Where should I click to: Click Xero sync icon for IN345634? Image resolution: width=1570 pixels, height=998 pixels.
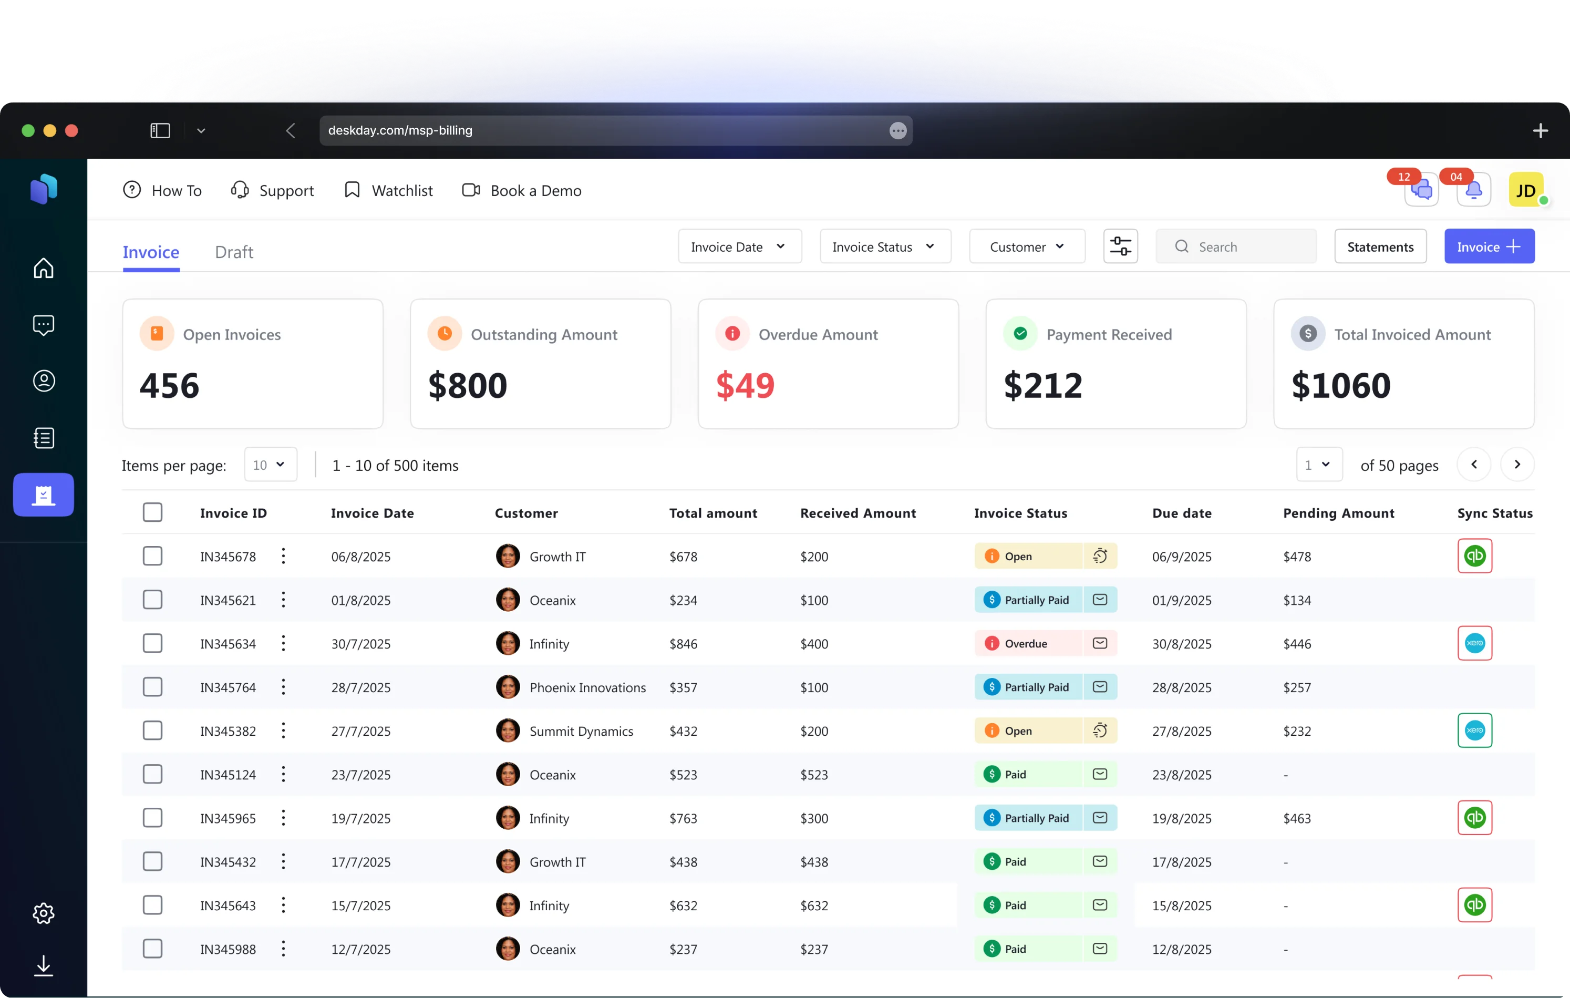tap(1474, 643)
